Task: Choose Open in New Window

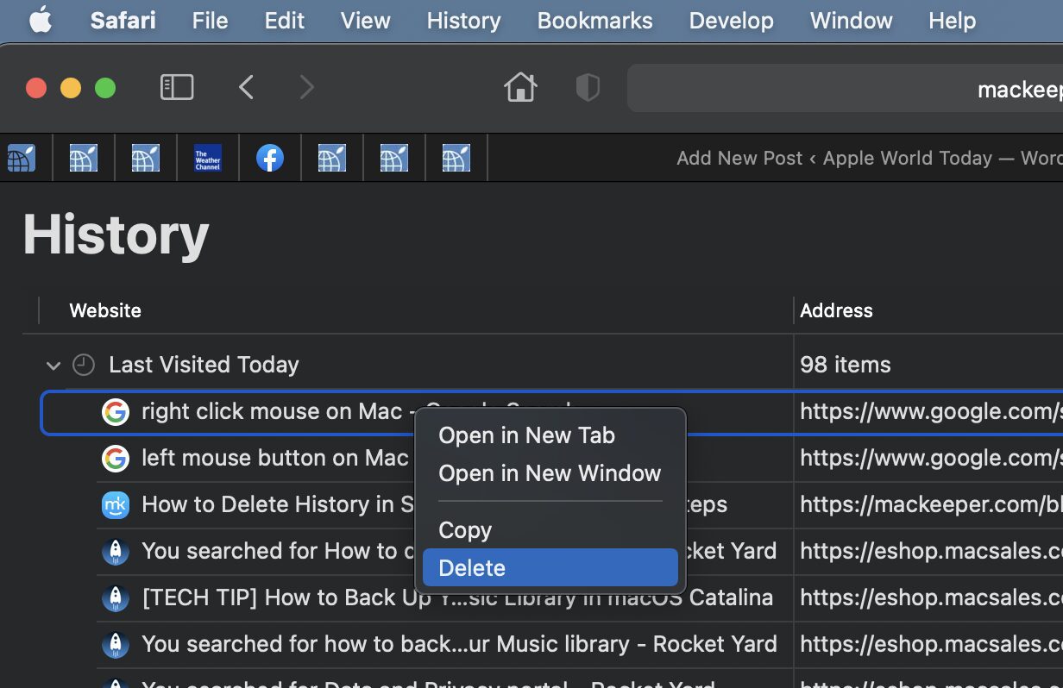Action: 549,473
